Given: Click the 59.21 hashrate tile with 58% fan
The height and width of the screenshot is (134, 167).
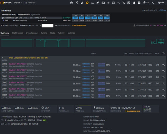Looking at the screenshot, I should point(75,18).
